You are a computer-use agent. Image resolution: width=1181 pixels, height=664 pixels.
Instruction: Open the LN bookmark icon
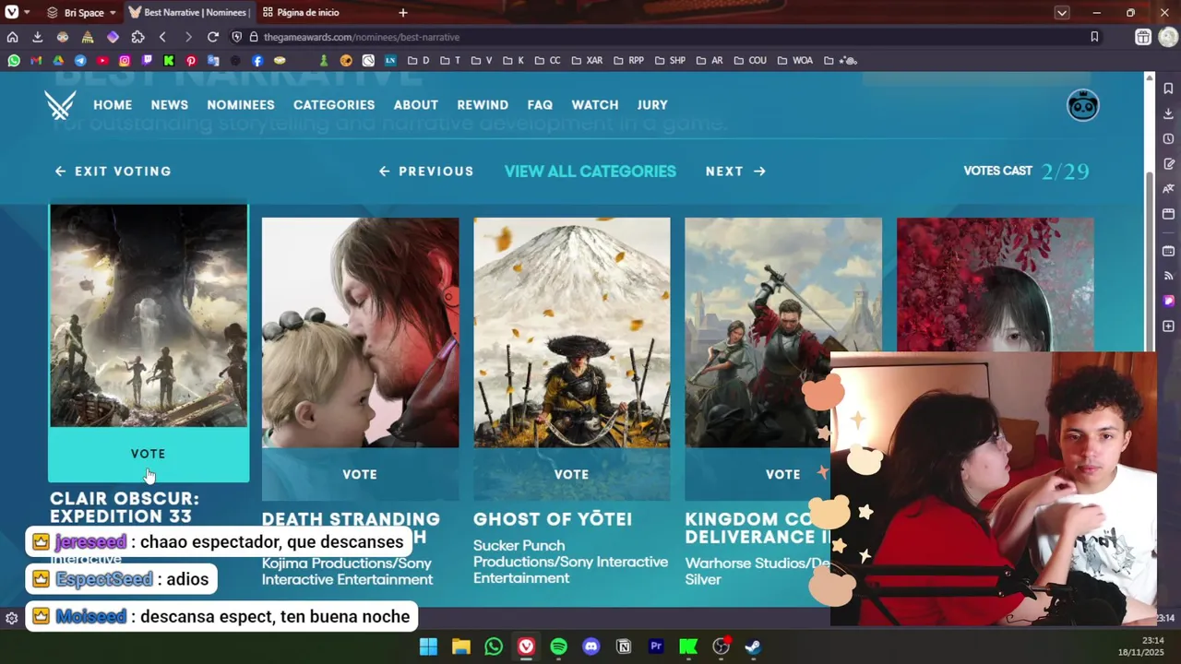[x=390, y=61]
